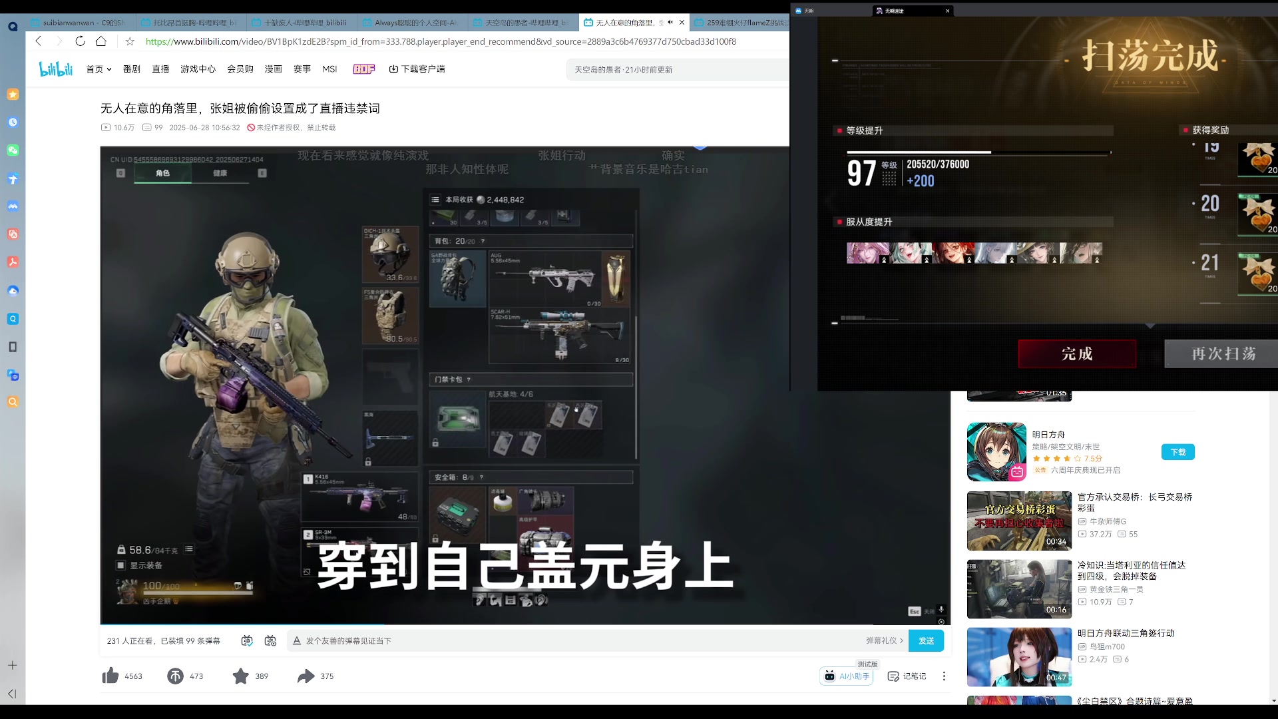Click the bilibili logo in header

click(x=56, y=69)
